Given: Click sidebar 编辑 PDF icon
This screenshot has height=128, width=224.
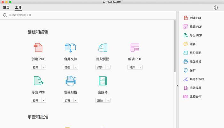Looking at the screenshot, I should pyautogui.click(x=186, y=27).
